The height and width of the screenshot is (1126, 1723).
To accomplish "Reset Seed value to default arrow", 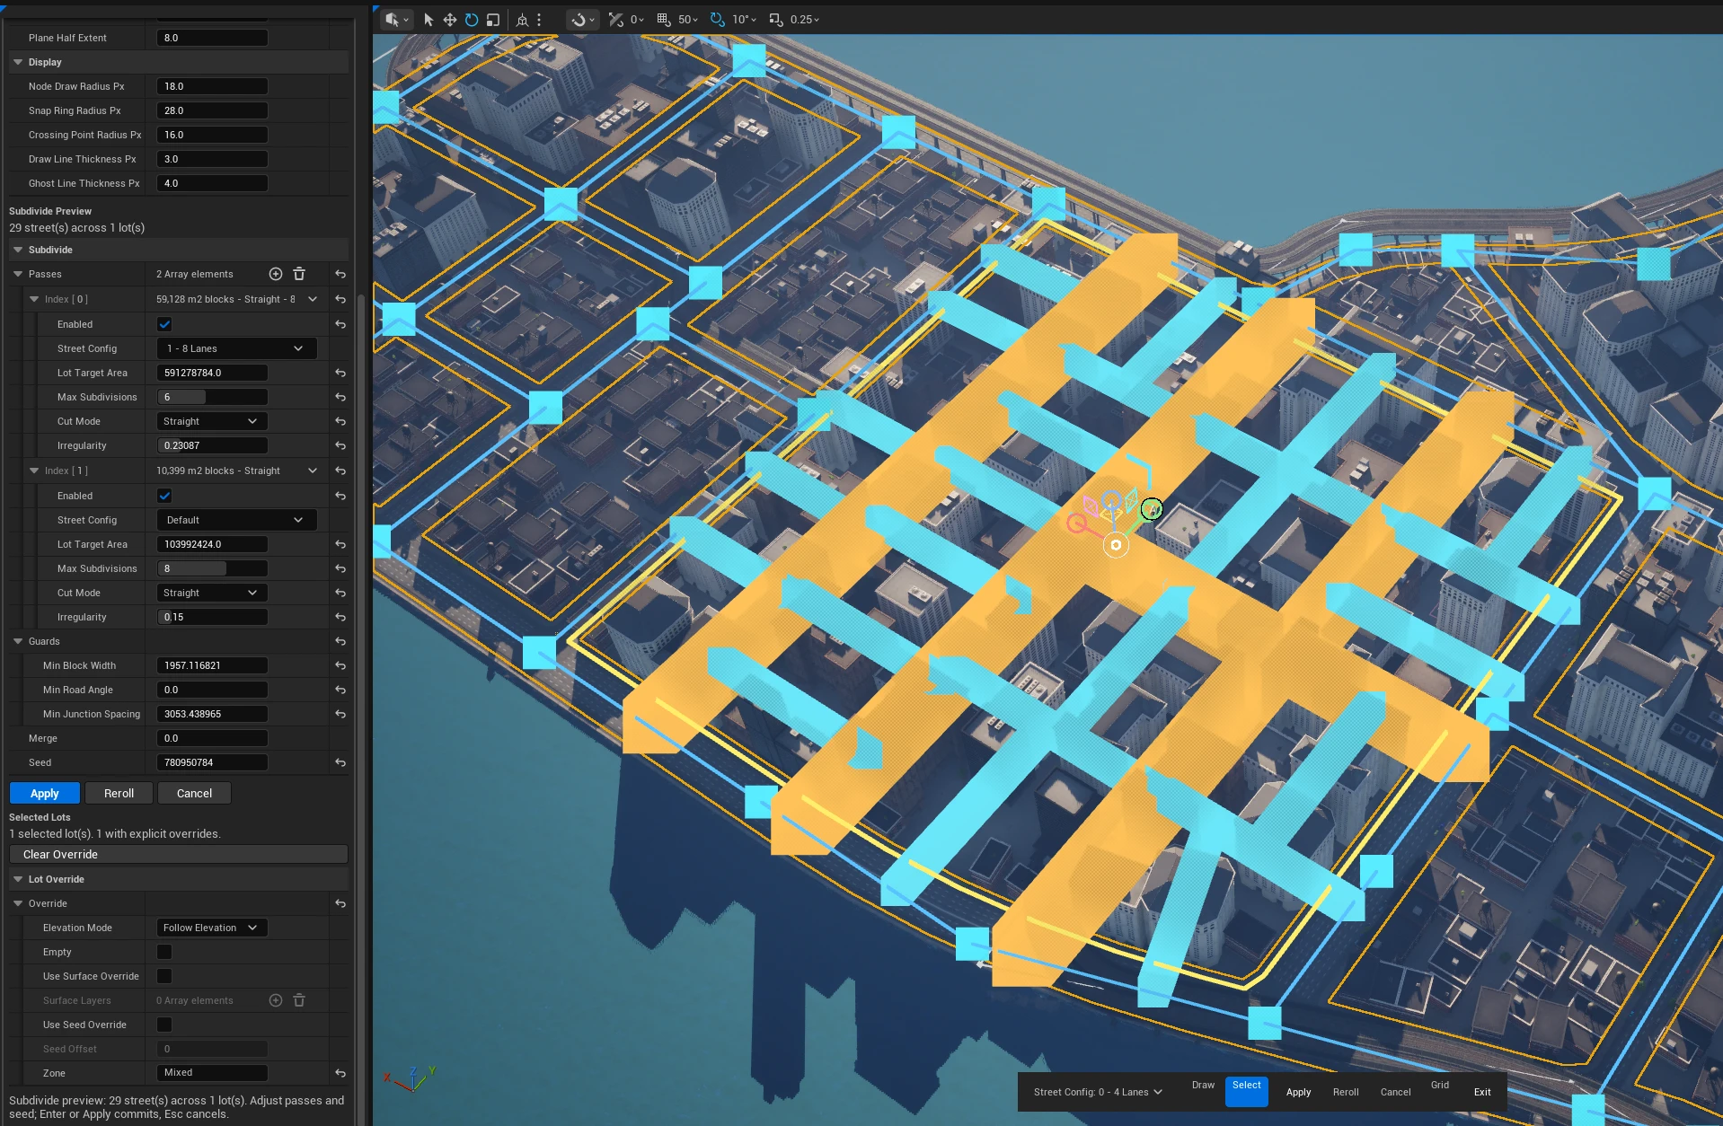I will [340, 762].
